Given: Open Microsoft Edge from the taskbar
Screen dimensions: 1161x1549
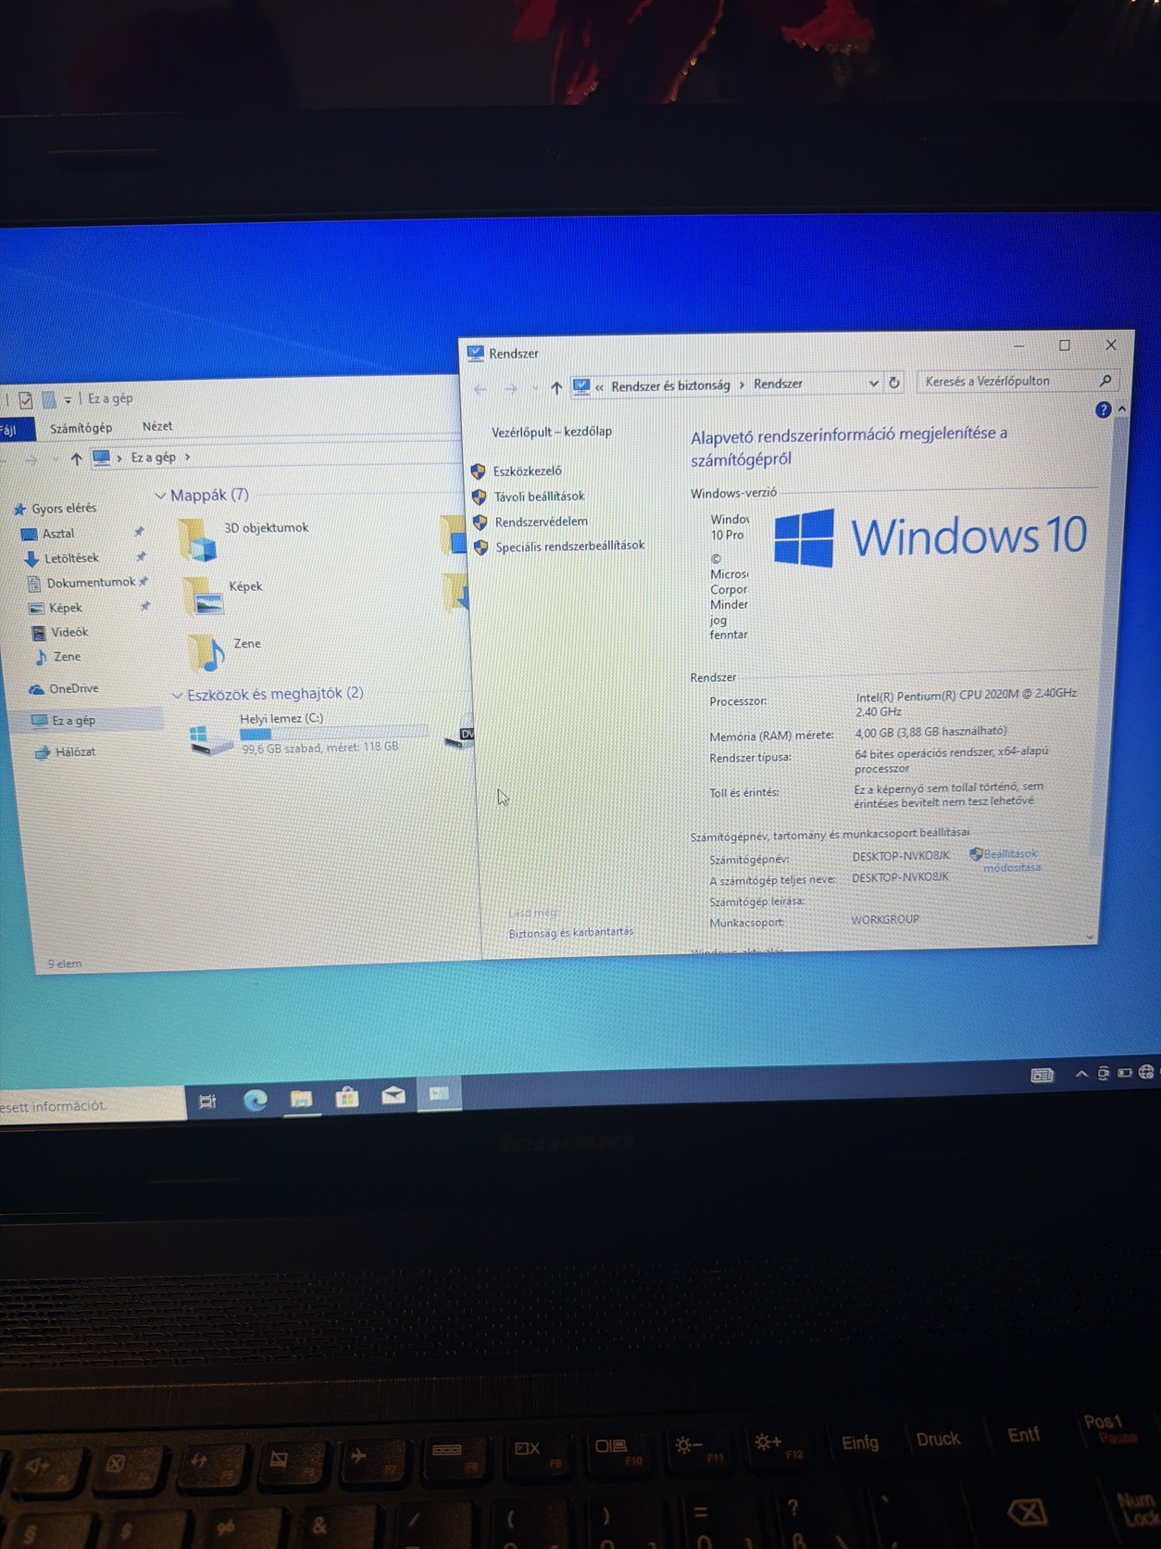Looking at the screenshot, I should pos(256,1100).
